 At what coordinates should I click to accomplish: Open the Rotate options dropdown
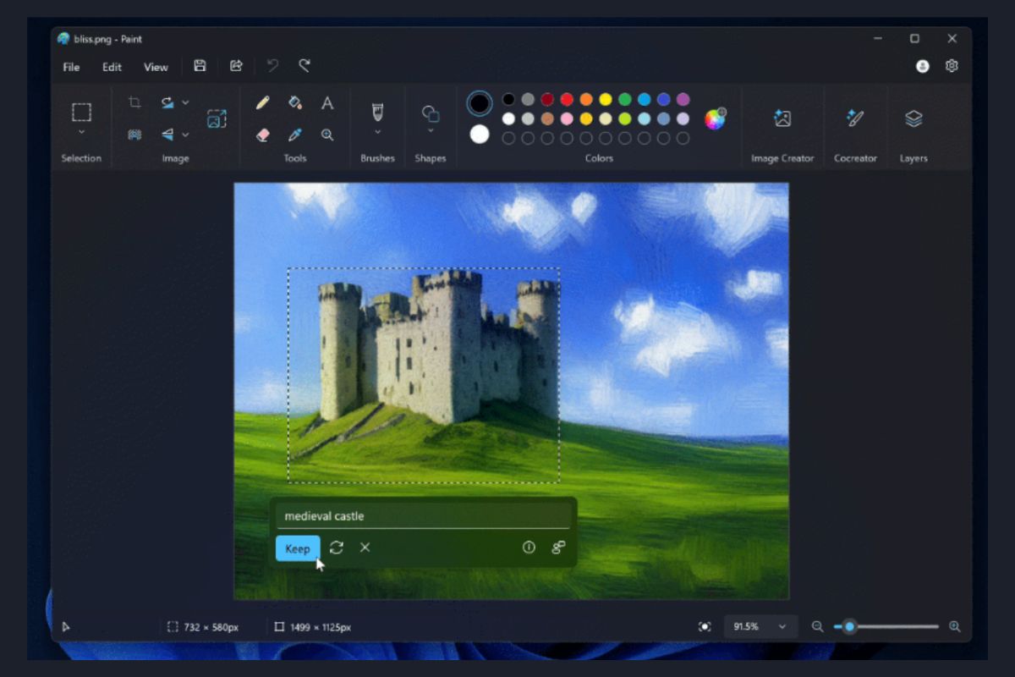(x=185, y=102)
